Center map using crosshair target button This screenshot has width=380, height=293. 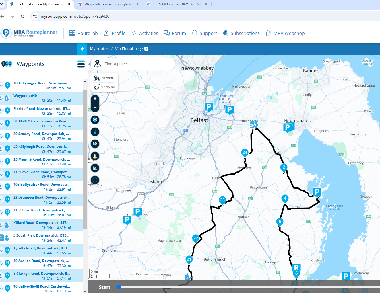(95, 180)
